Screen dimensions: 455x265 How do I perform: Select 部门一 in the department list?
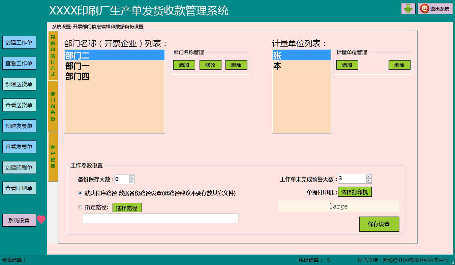click(114, 66)
